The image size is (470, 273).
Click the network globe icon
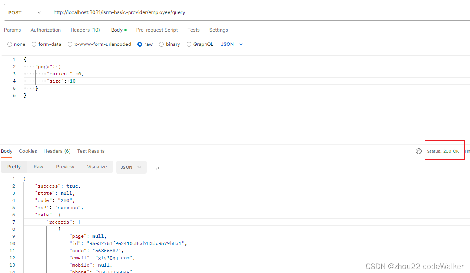(419, 151)
